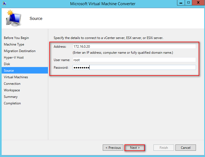This screenshot has width=205, height=157.
Task: Select Migration Destination in the sidebar
Action: (x=20, y=51)
